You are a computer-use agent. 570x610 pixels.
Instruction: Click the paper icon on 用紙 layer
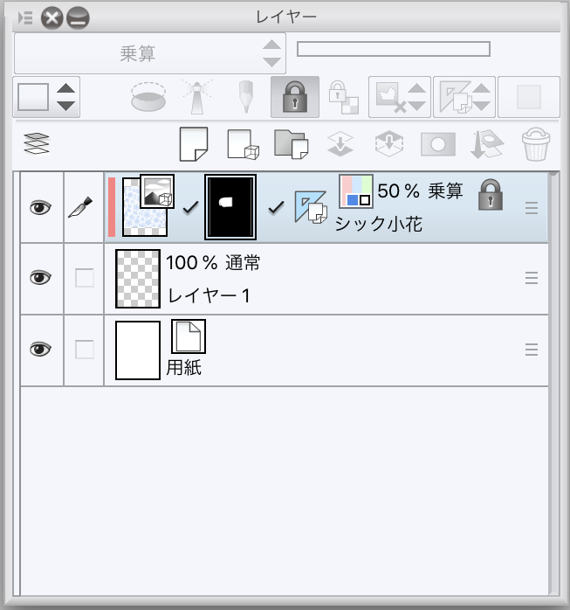(x=189, y=336)
